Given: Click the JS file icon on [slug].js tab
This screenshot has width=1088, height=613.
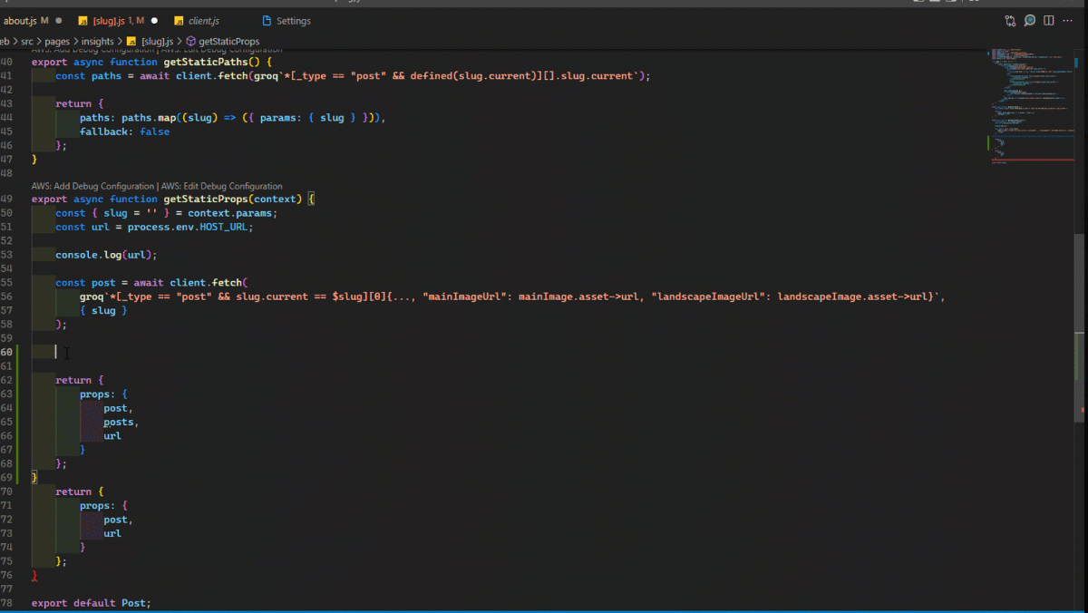Looking at the screenshot, I should 83,20.
